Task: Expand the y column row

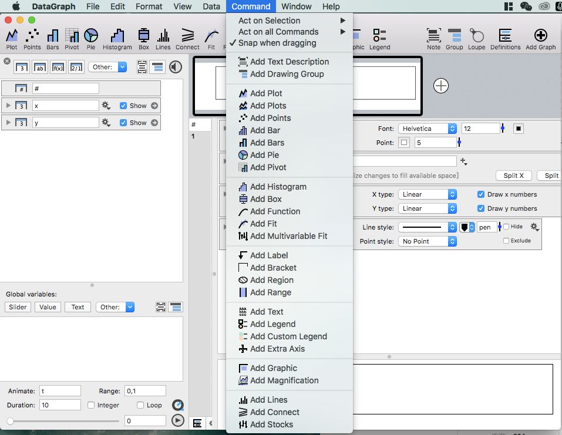Action: coord(8,122)
